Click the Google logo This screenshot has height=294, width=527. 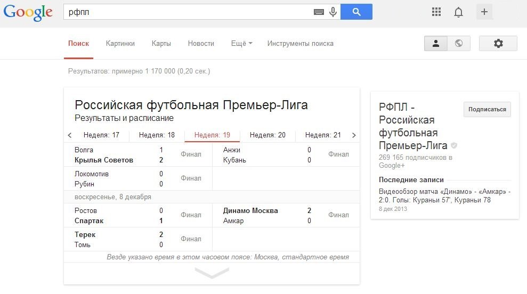click(x=28, y=13)
